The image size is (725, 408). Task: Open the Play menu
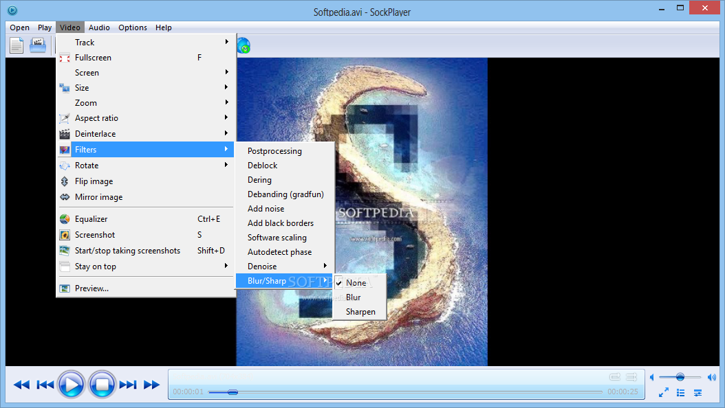[x=45, y=27]
